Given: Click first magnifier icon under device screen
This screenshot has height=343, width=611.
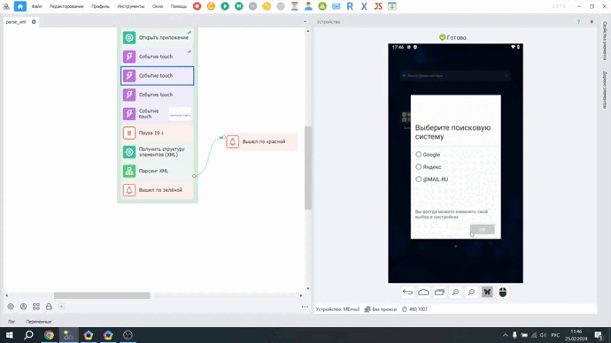Looking at the screenshot, I should click(455, 292).
